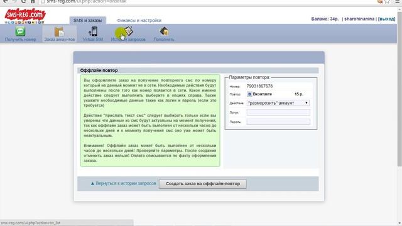
Task: Click the выход logout link
Action: pyautogui.click(x=387, y=19)
